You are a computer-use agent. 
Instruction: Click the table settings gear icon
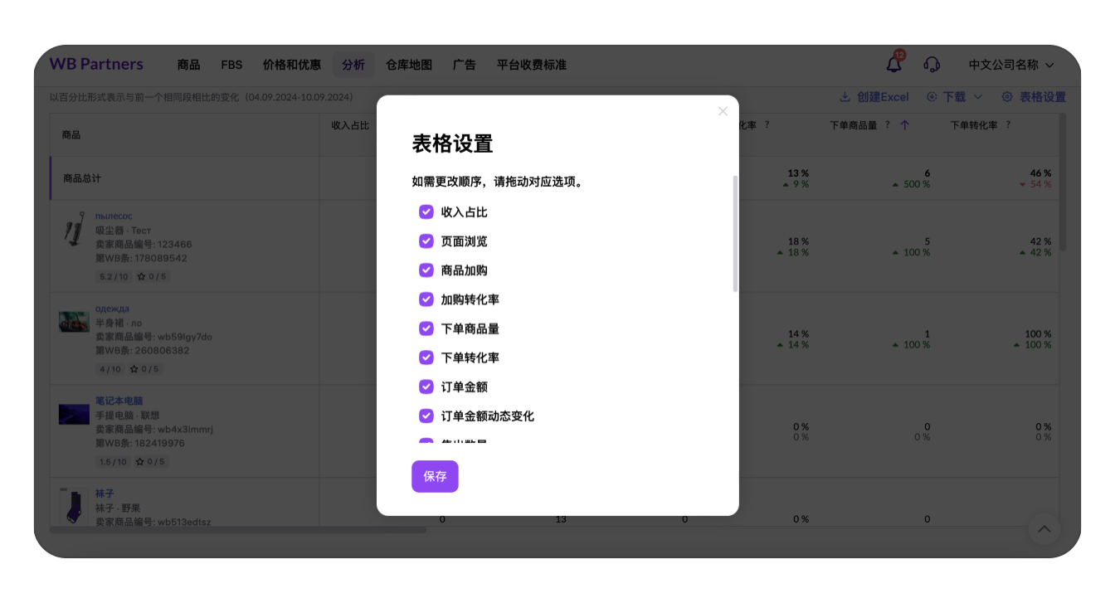[x=1007, y=97]
